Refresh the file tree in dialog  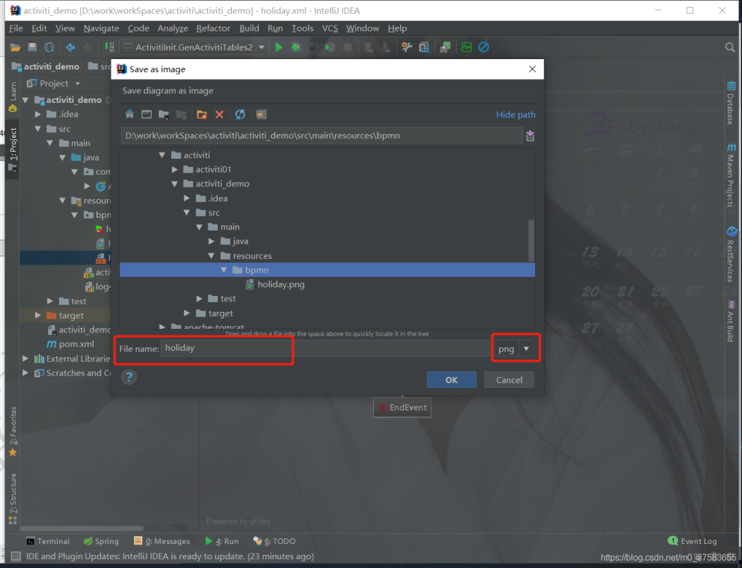point(240,115)
